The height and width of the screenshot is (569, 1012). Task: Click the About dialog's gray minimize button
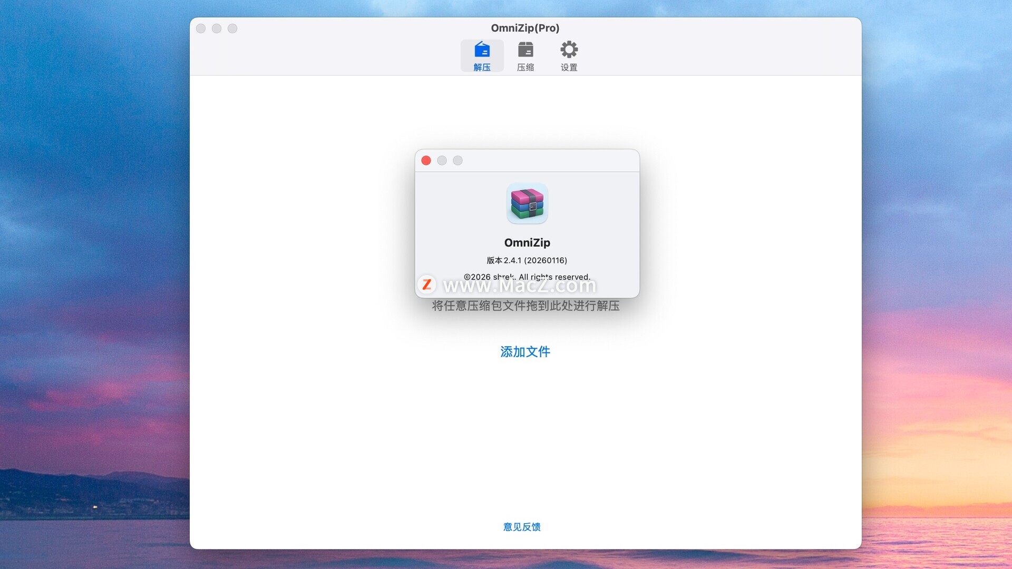[x=442, y=161]
